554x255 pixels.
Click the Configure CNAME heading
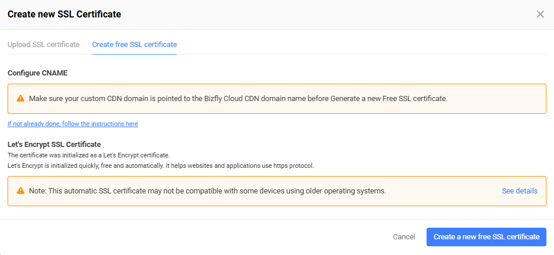(x=37, y=73)
